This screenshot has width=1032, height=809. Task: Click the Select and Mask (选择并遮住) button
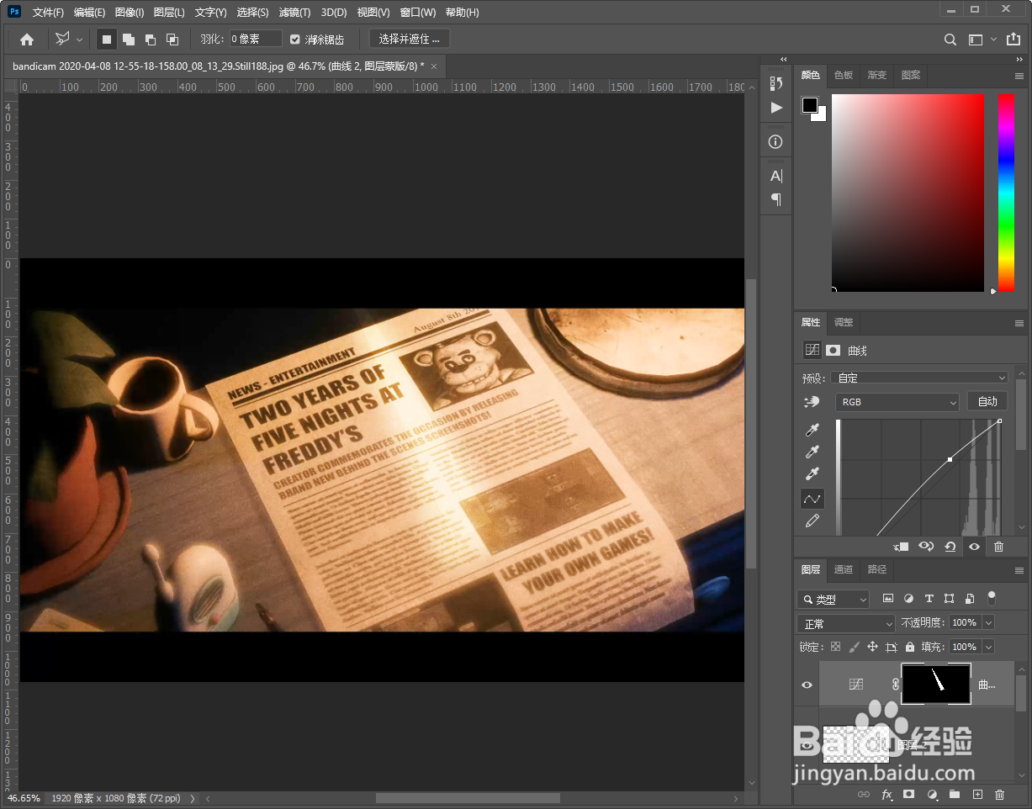[409, 39]
